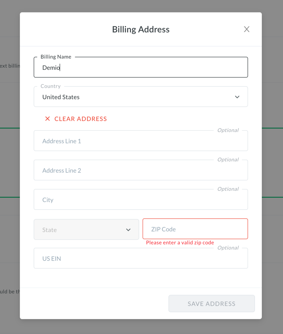283x334 pixels.
Task: Click the State field chevron arrow
Action: click(128, 230)
